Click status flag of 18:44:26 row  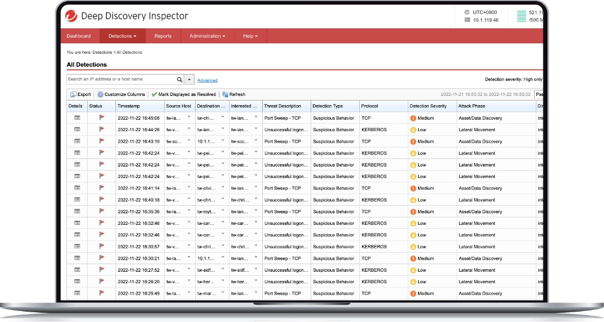101,129
